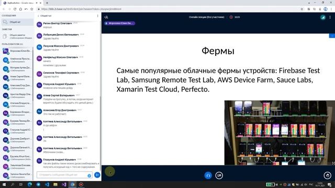Image resolution: width=335 pixels, height=188 pixels.
Task: Open emoji picker in chat input
Action: 90,175
